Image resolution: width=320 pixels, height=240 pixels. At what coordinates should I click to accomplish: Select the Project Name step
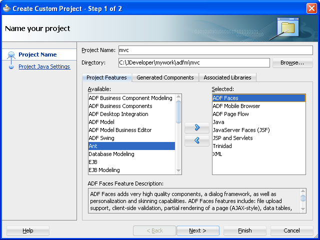[37, 54]
